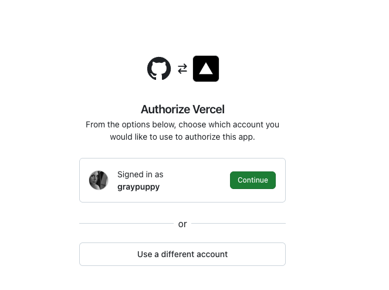
Task: Click "choose which account you" in the description
Action: [x=229, y=124]
